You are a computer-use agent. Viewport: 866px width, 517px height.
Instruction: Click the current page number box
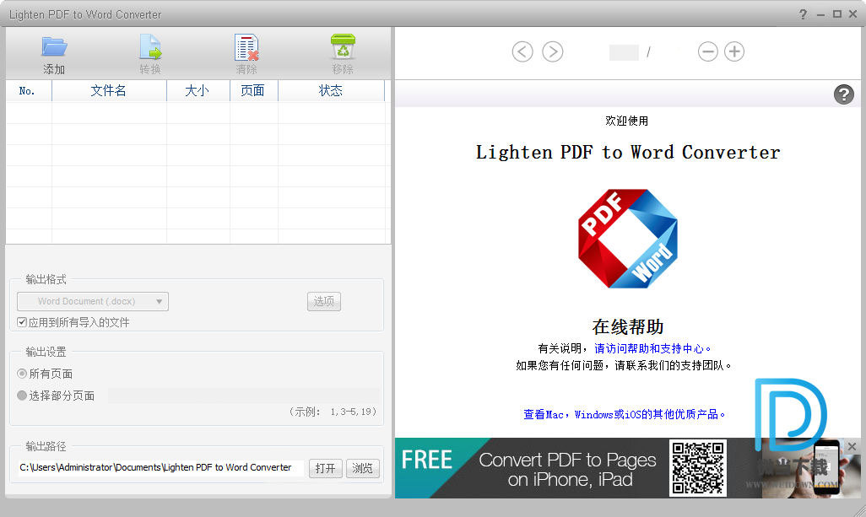(x=624, y=52)
